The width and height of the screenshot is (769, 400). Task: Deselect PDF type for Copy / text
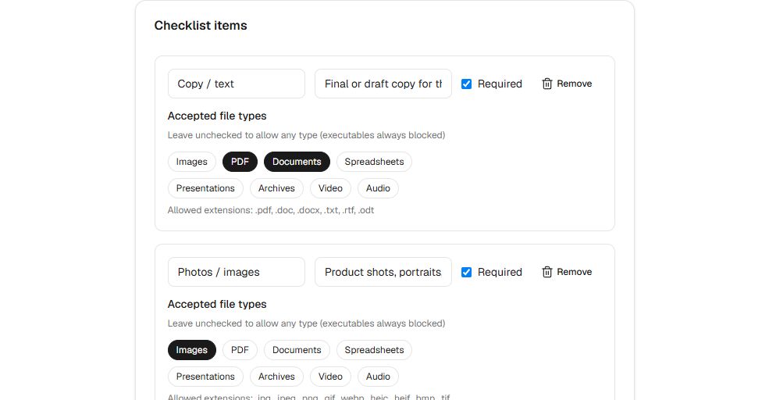(x=240, y=162)
